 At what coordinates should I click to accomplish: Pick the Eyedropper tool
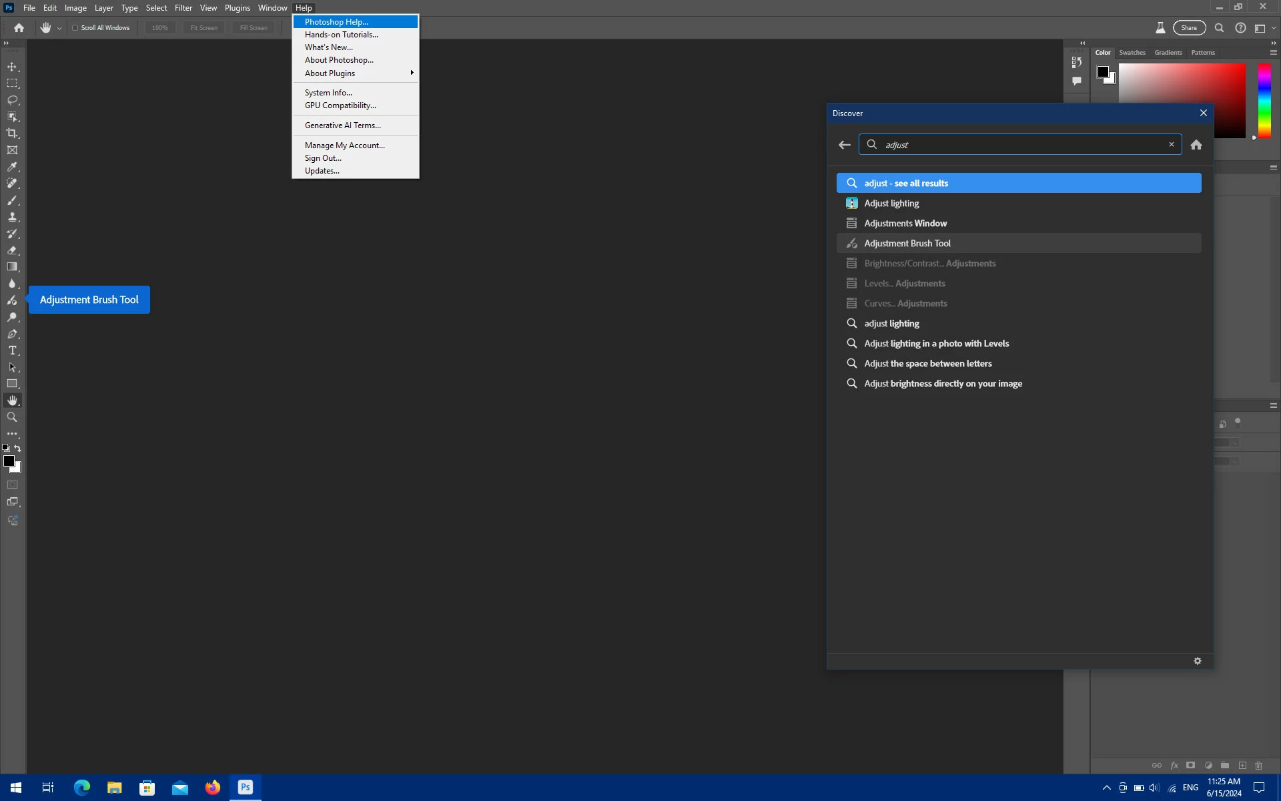[12, 167]
